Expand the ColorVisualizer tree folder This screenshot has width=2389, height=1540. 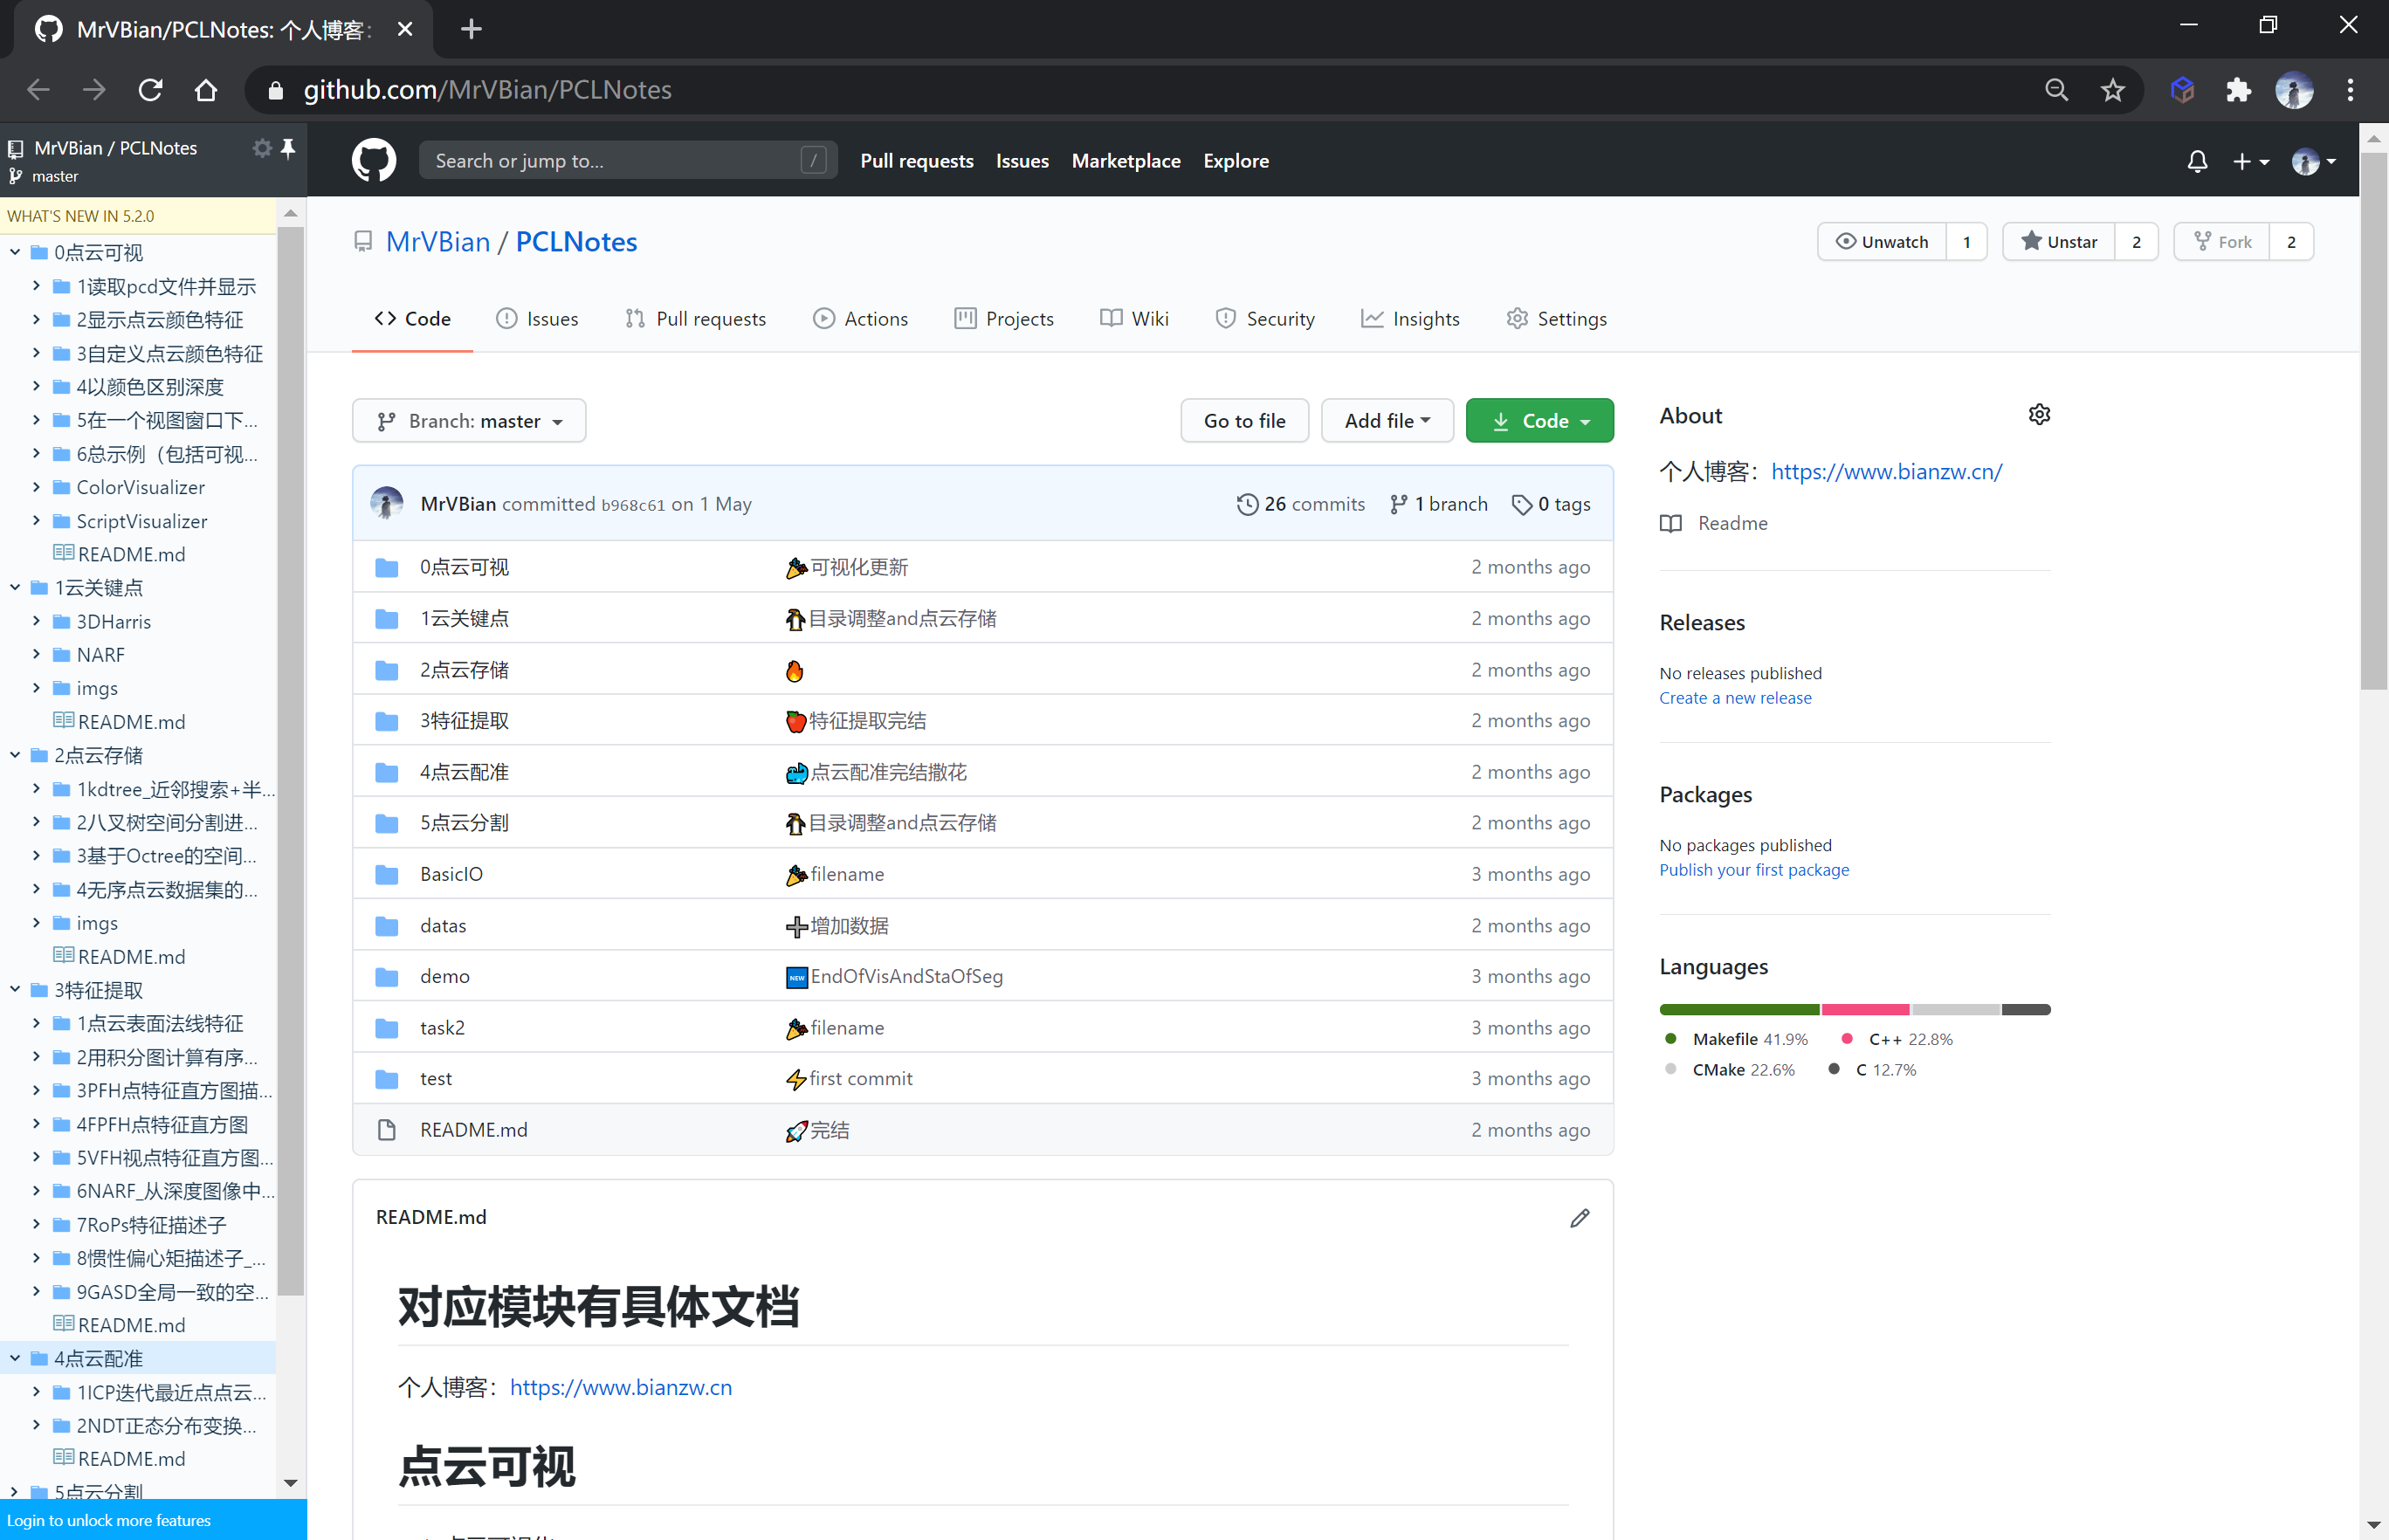tap(37, 488)
